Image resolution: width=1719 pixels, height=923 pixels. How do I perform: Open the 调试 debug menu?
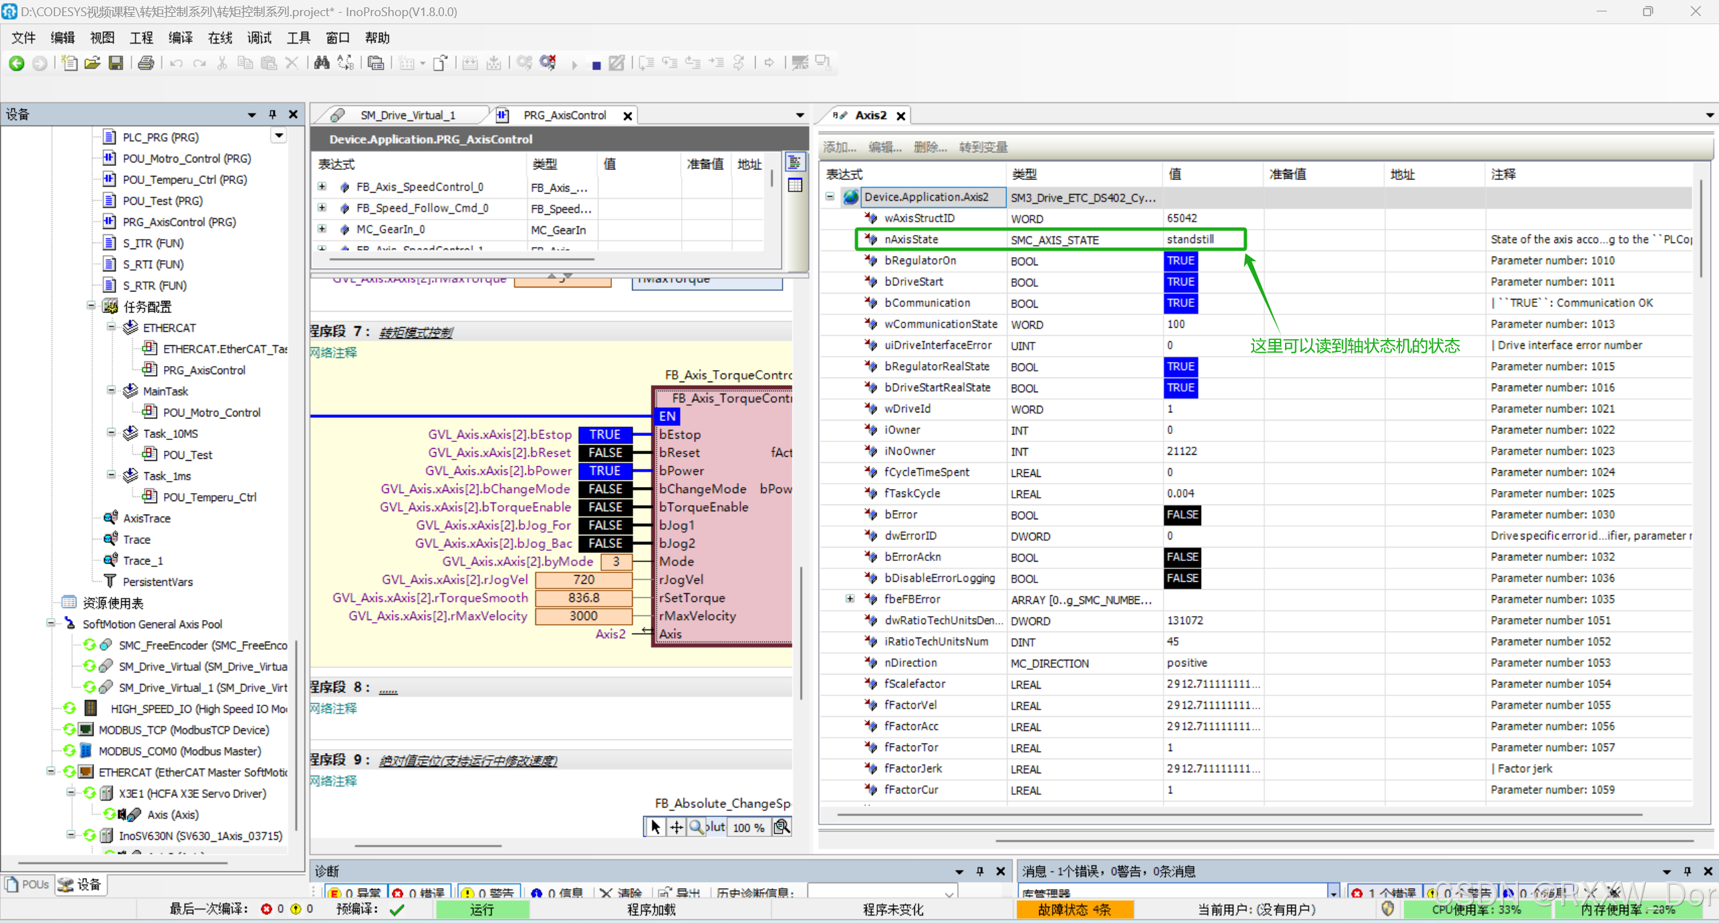(259, 38)
